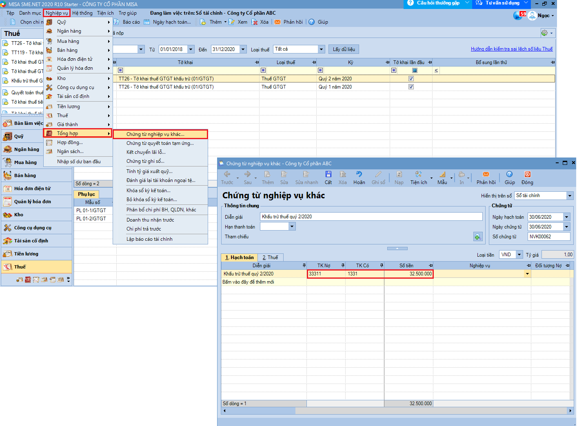Open Tiền lương module in left sidebar
The image size is (577, 426).
pyautogui.click(x=37, y=254)
